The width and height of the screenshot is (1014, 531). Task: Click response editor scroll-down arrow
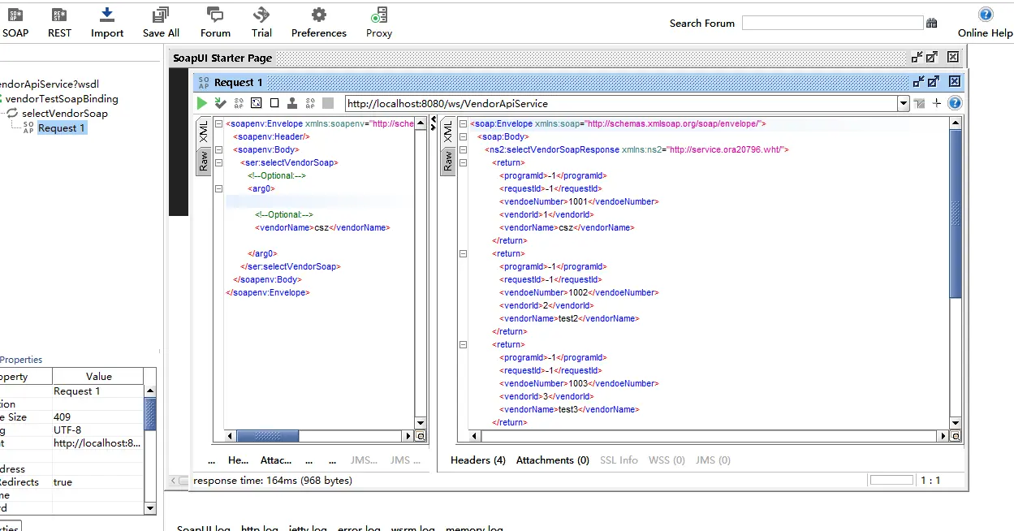pos(956,423)
